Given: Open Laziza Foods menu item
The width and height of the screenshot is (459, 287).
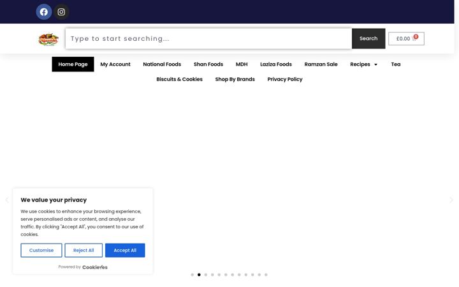Looking at the screenshot, I should coord(276,64).
